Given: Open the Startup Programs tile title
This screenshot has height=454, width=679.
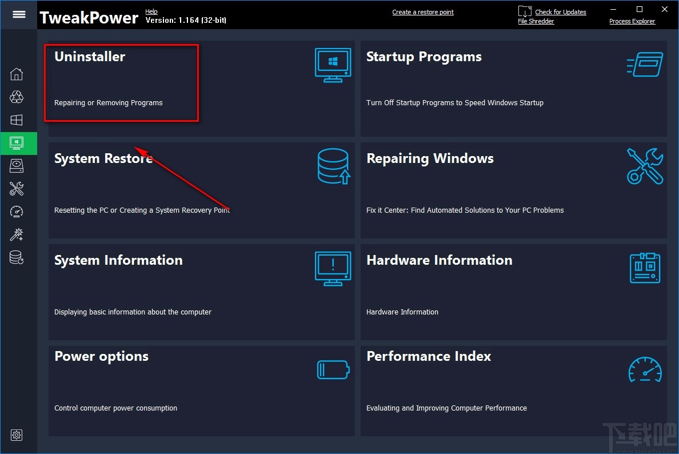Looking at the screenshot, I should (424, 57).
